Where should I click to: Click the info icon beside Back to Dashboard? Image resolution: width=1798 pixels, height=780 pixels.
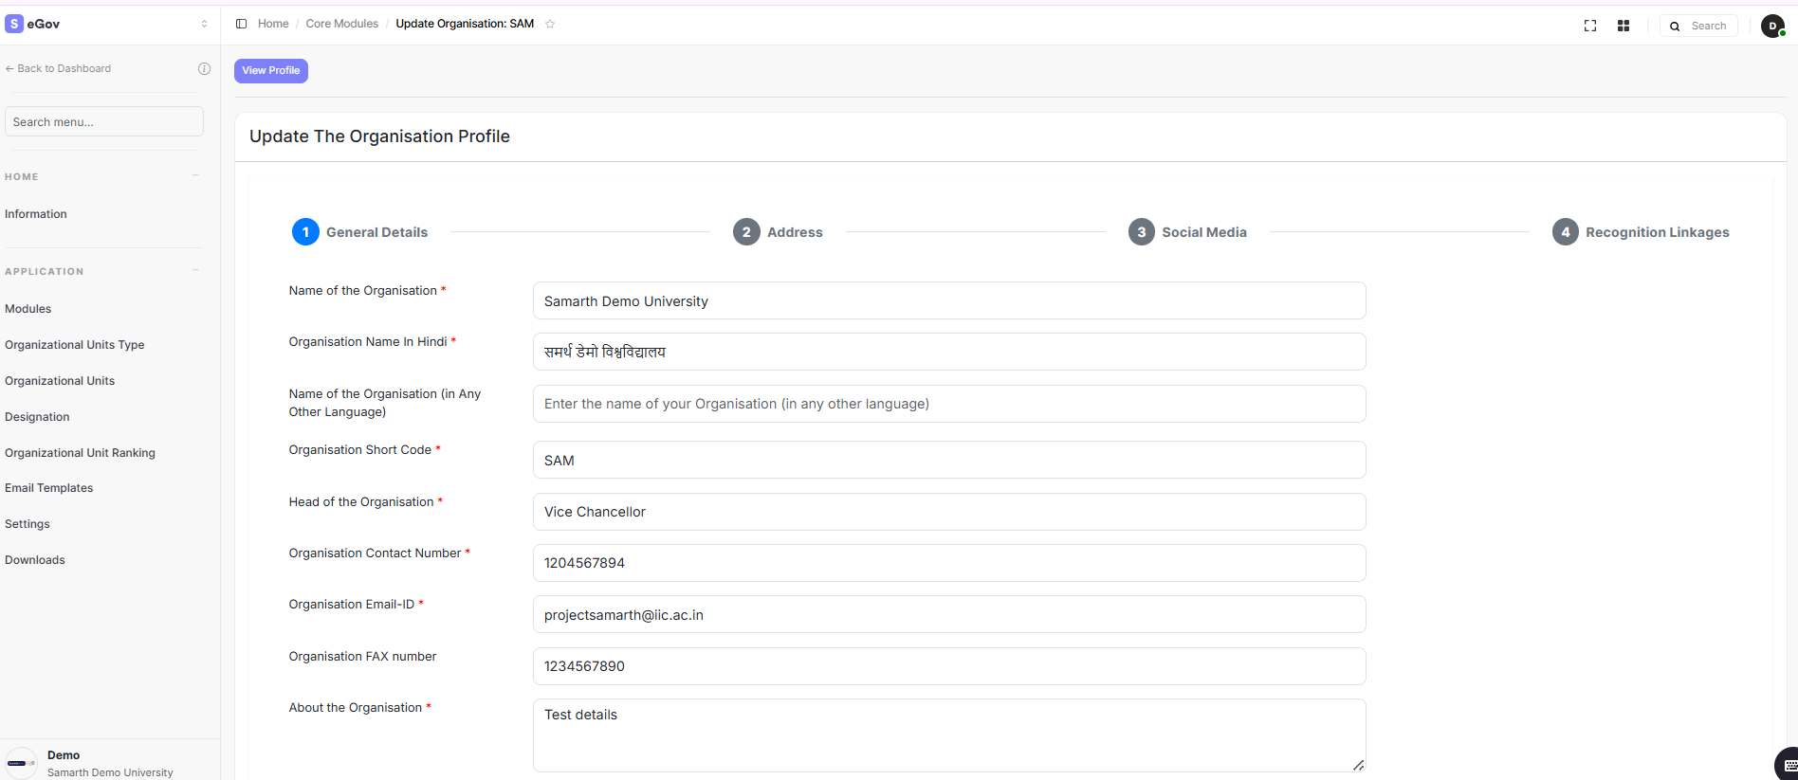tap(204, 68)
